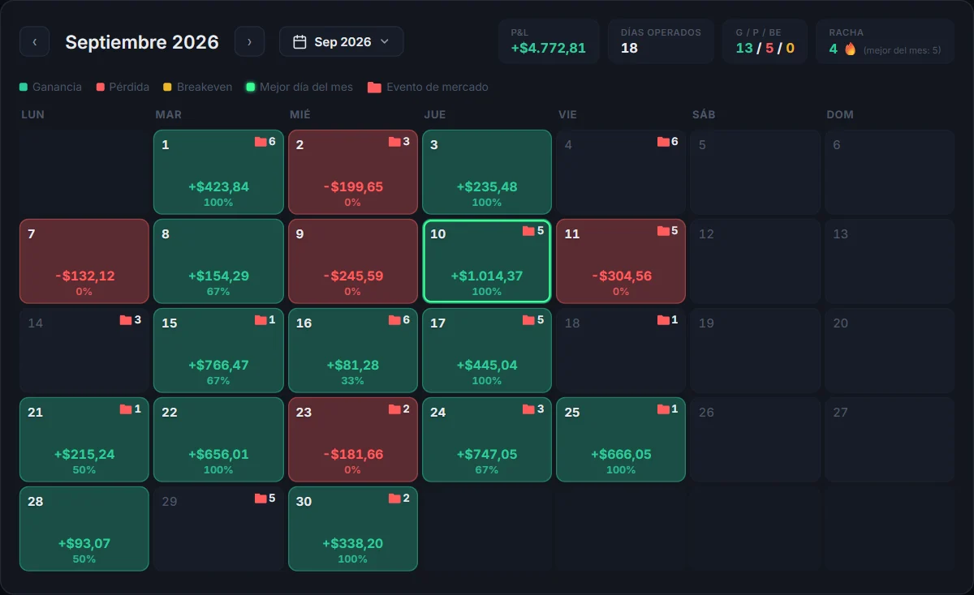
Task: Open the G / P / BE summary card
Action: [x=765, y=41]
